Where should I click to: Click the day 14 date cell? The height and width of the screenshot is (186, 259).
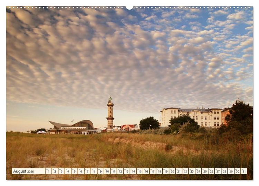tap(133, 171)
